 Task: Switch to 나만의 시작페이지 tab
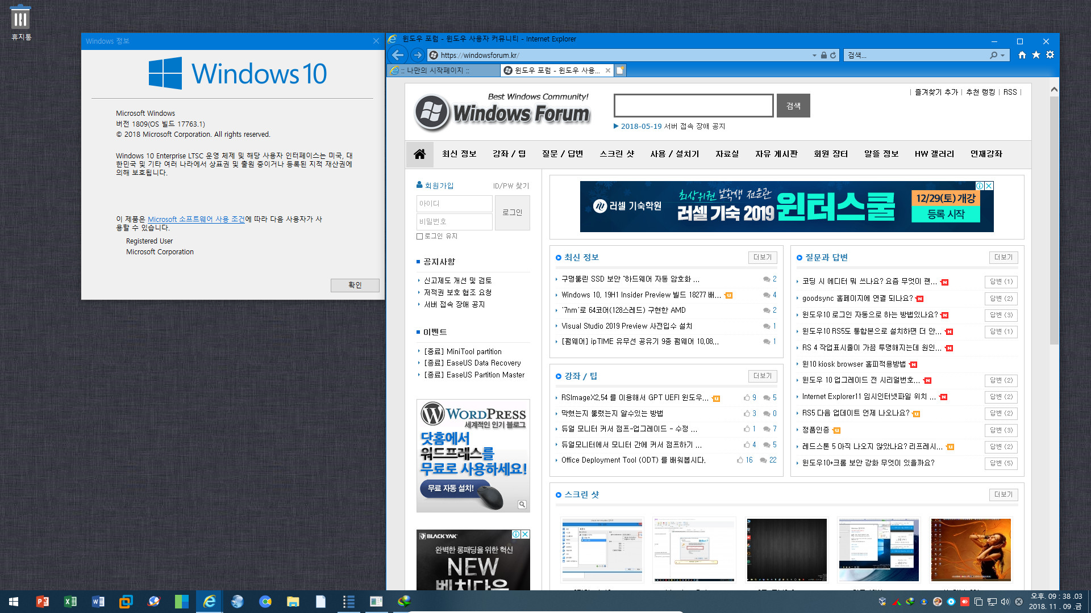pos(443,70)
